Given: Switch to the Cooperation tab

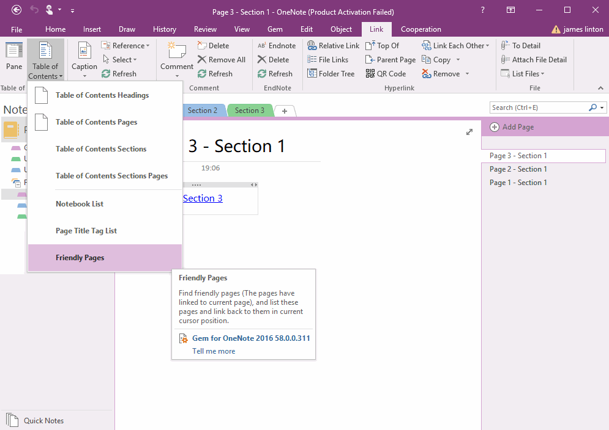Looking at the screenshot, I should click(421, 29).
